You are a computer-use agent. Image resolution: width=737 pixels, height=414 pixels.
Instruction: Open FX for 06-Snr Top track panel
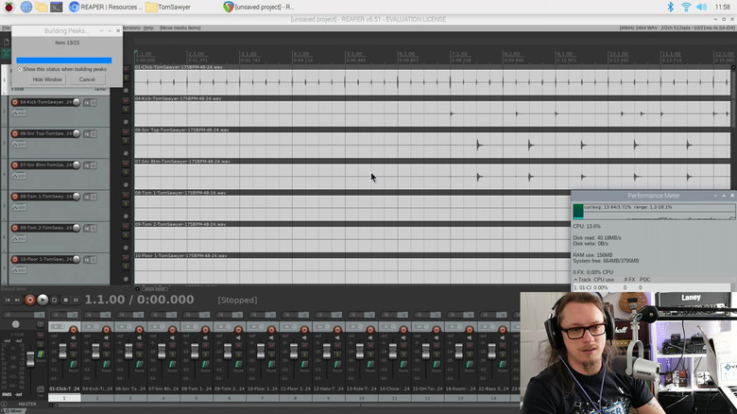pyautogui.click(x=87, y=134)
